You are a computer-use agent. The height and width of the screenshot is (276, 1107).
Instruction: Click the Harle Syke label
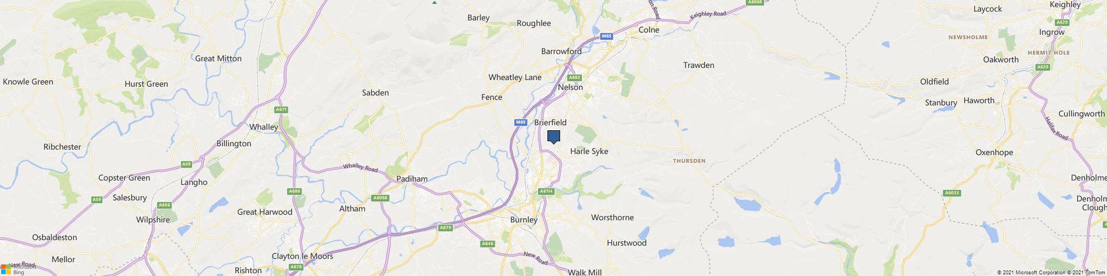pyautogui.click(x=589, y=151)
